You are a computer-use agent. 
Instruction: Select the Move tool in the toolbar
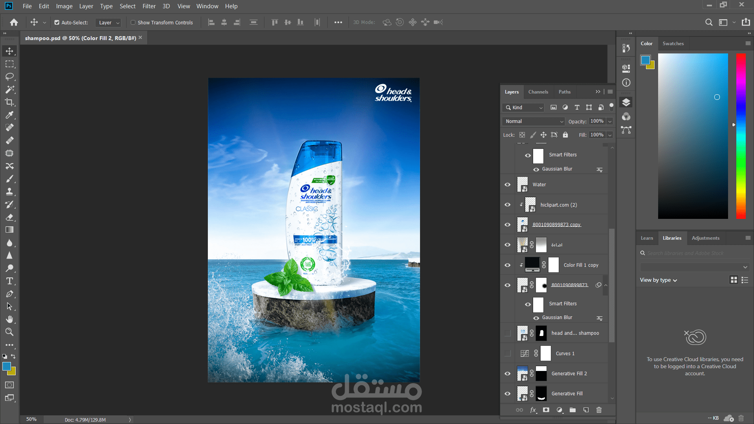tap(9, 51)
